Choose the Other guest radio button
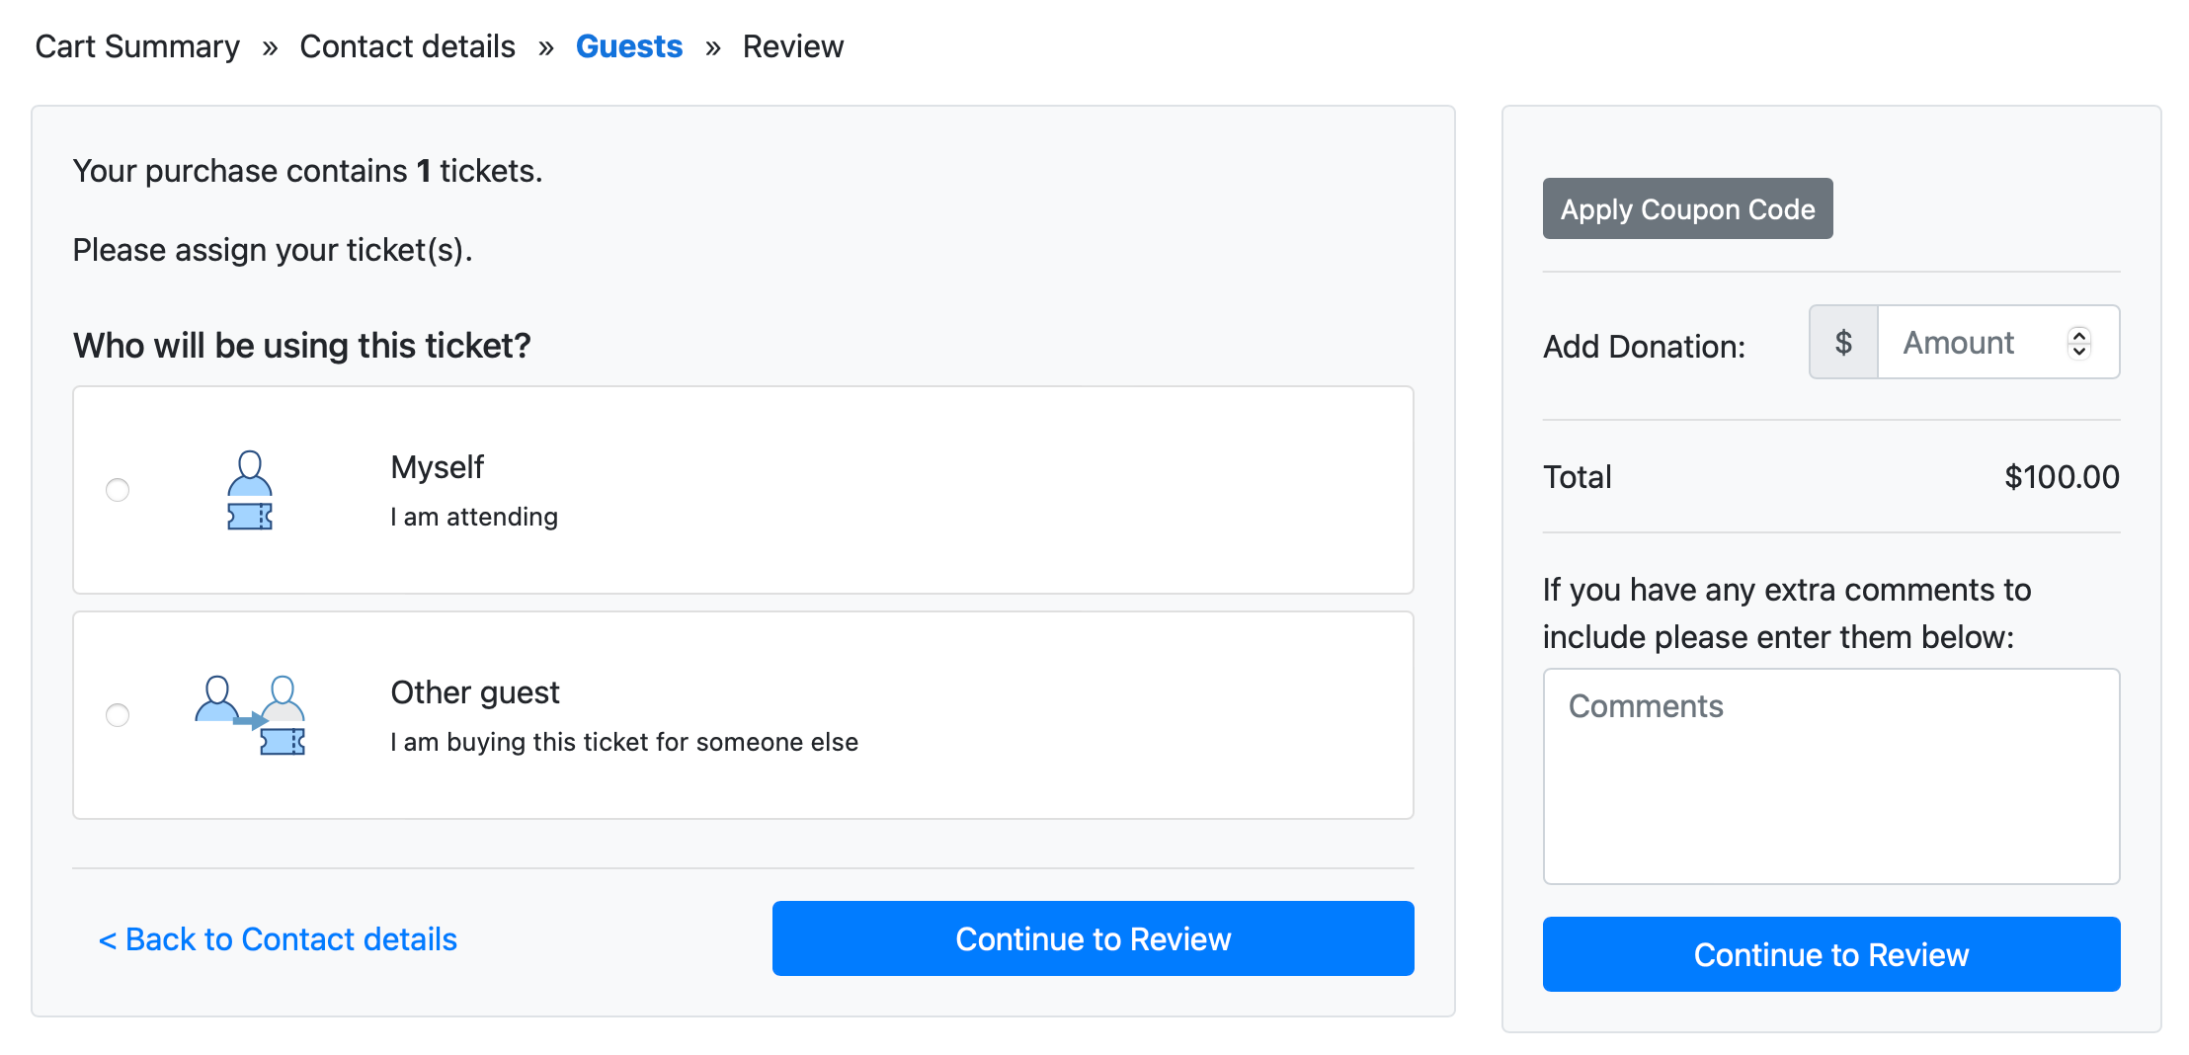This screenshot has width=2189, height=1055. (x=118, y=715)
